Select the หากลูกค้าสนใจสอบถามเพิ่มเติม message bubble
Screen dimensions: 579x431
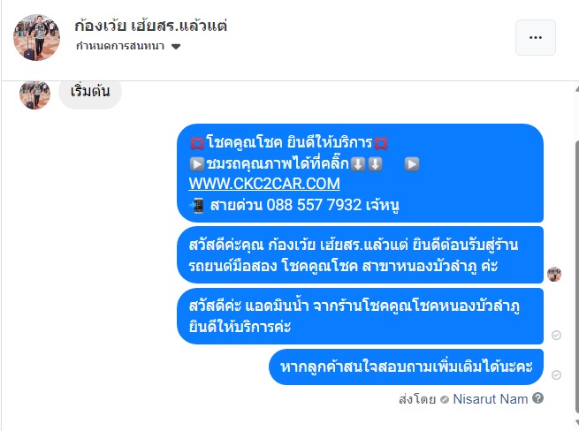(x=406, y=367)
